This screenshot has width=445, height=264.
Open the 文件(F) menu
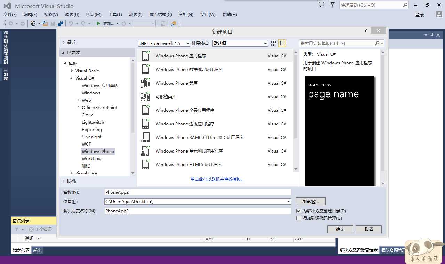pyautogui.click(x=10, y=15)
